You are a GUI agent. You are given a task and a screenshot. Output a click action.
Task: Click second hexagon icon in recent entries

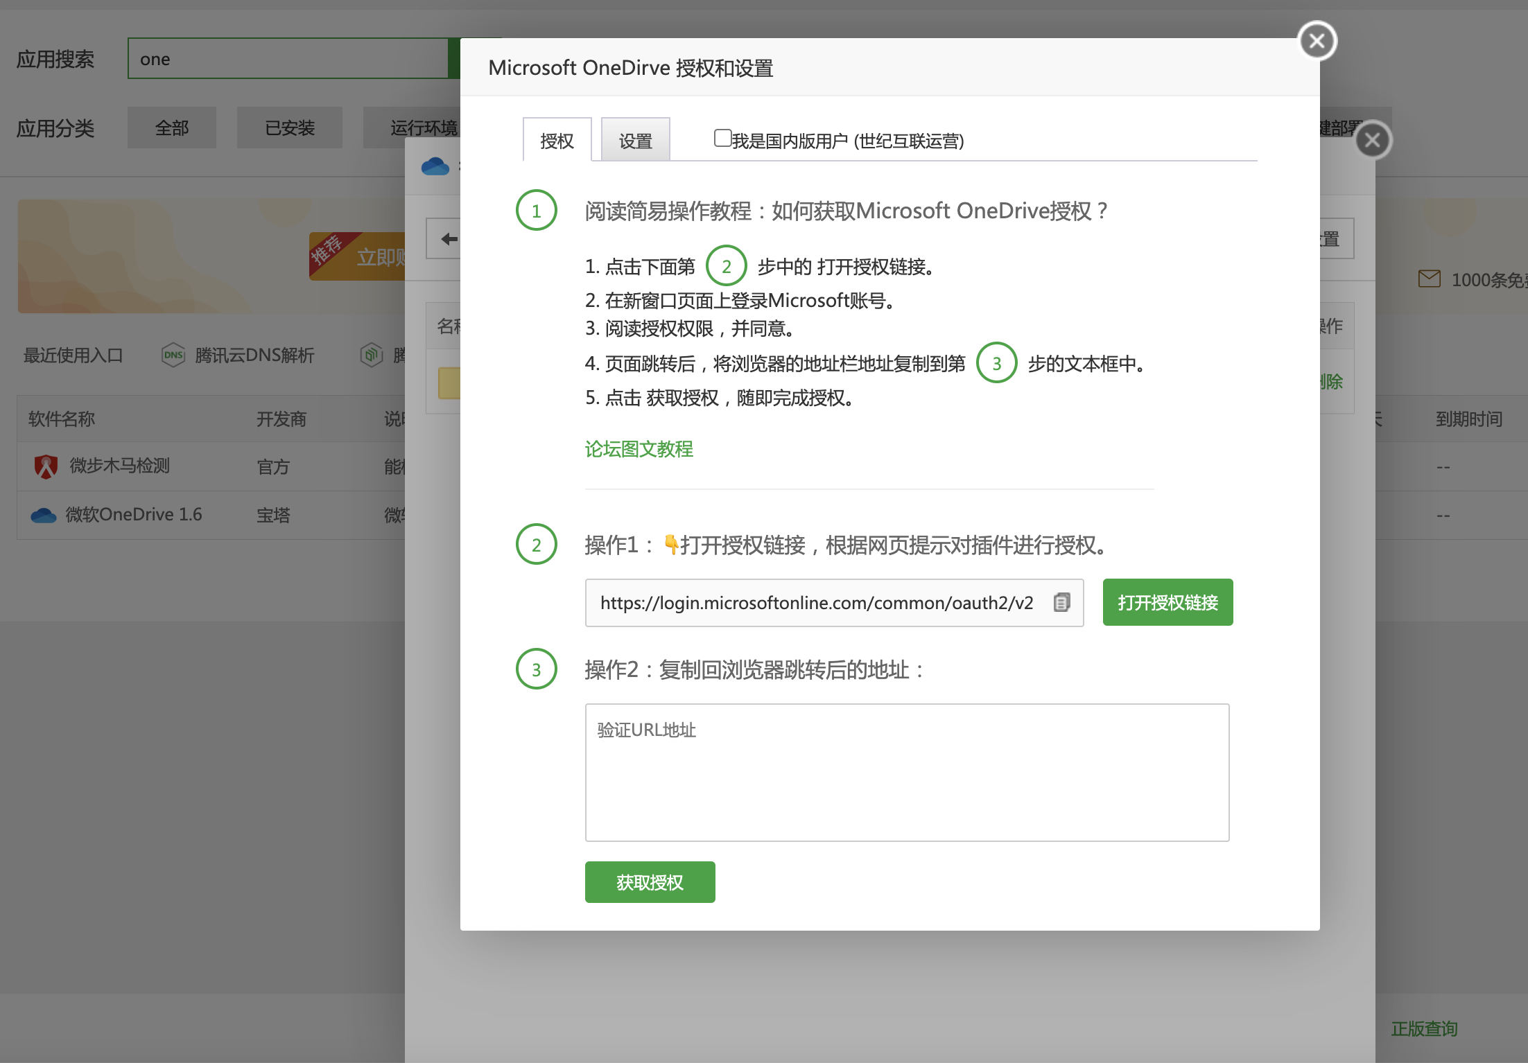point(372,355)
